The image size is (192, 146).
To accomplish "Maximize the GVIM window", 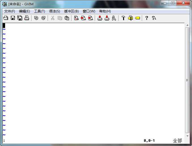I will 173,3.
